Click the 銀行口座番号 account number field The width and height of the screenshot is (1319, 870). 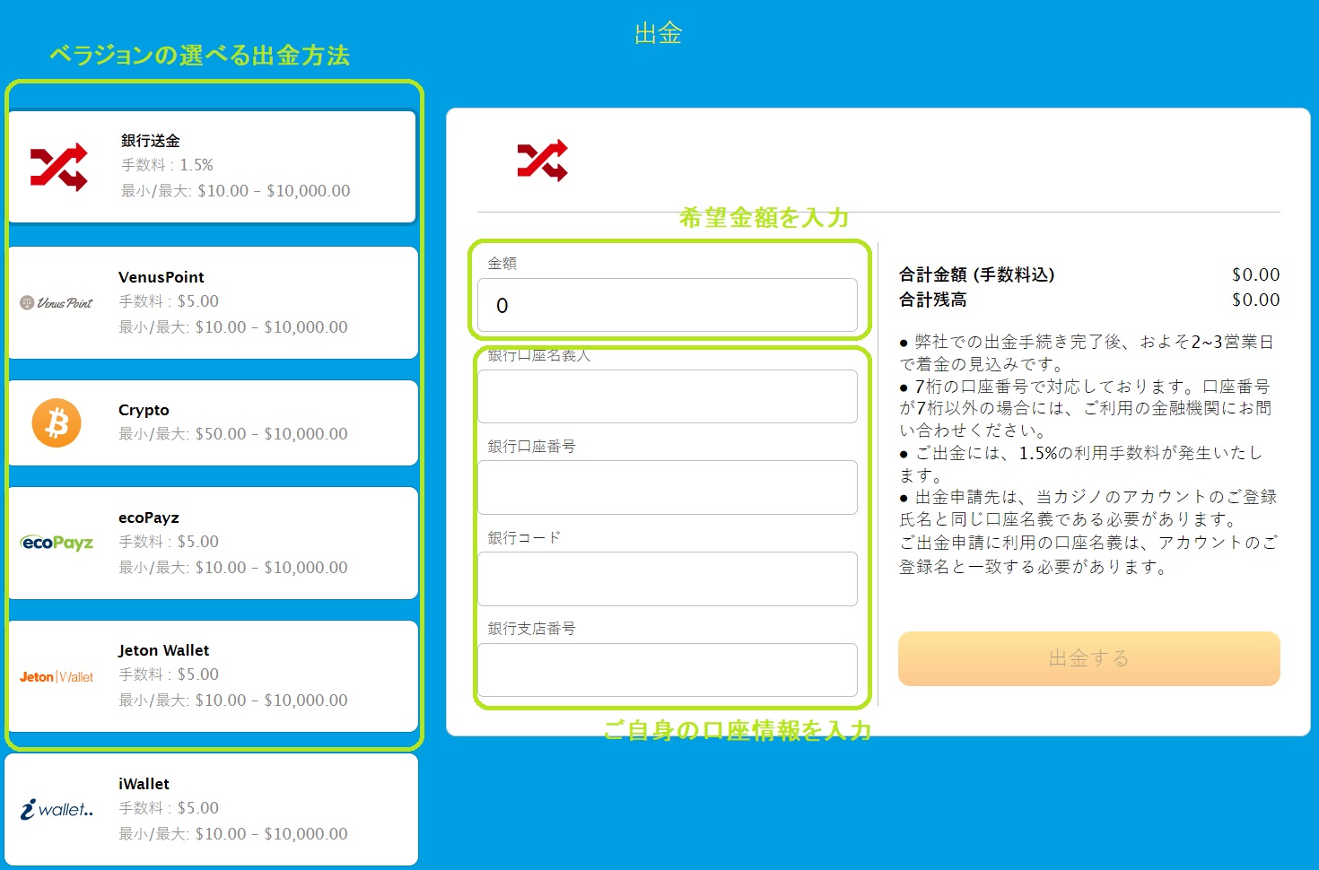[x=667, y=488]
